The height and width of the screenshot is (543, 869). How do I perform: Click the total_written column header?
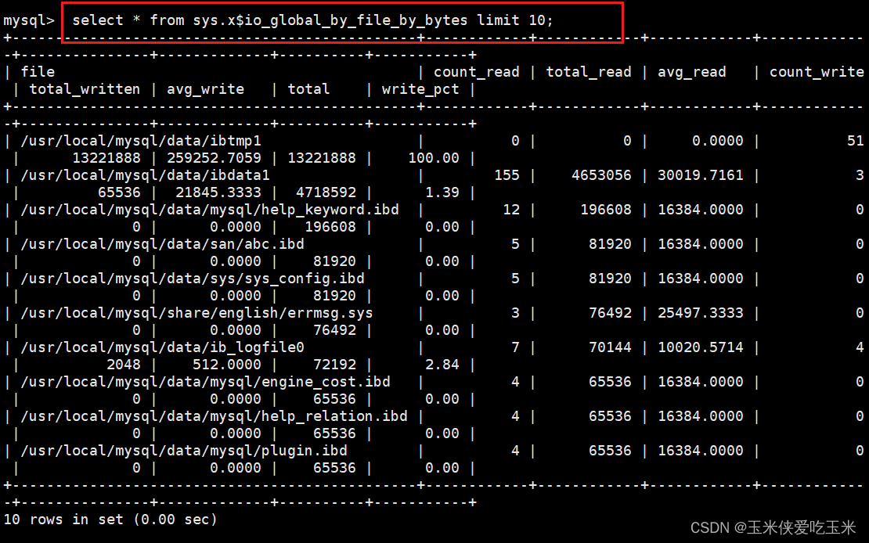85,88
